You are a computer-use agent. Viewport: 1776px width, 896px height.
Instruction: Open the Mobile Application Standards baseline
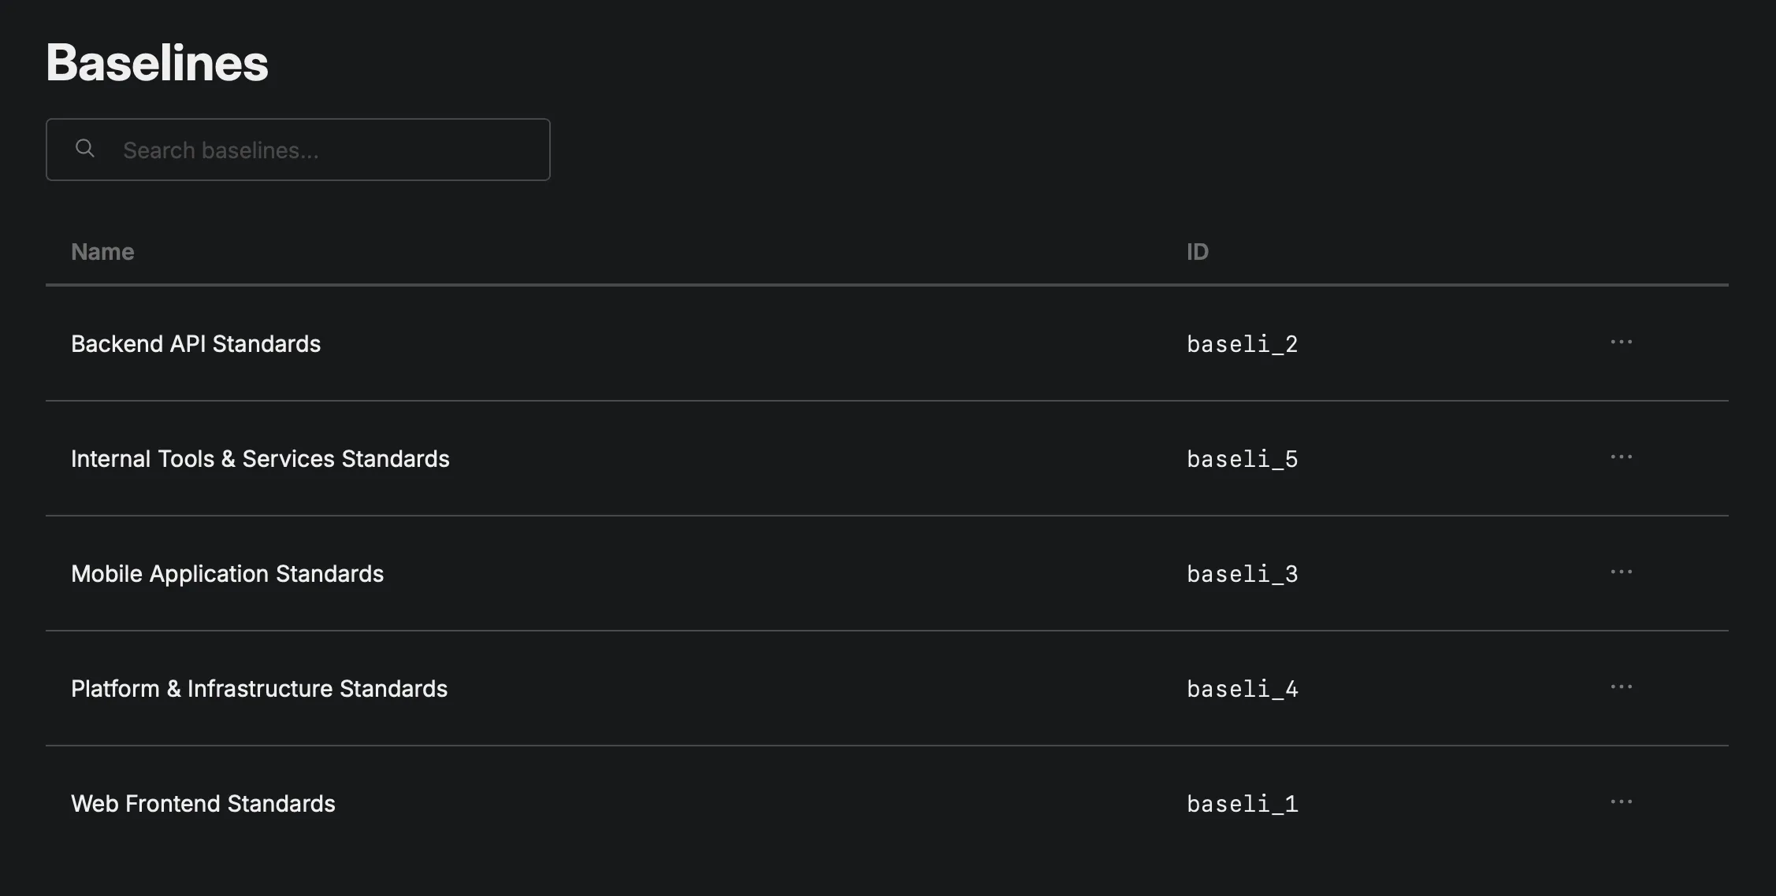coord(227,574)
